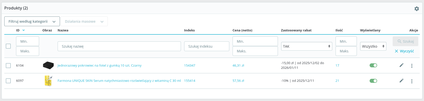Open the Zastosowany rabat TAK dropdown
Viewport: 424px width, 101px height.
[x=306, y=46]
